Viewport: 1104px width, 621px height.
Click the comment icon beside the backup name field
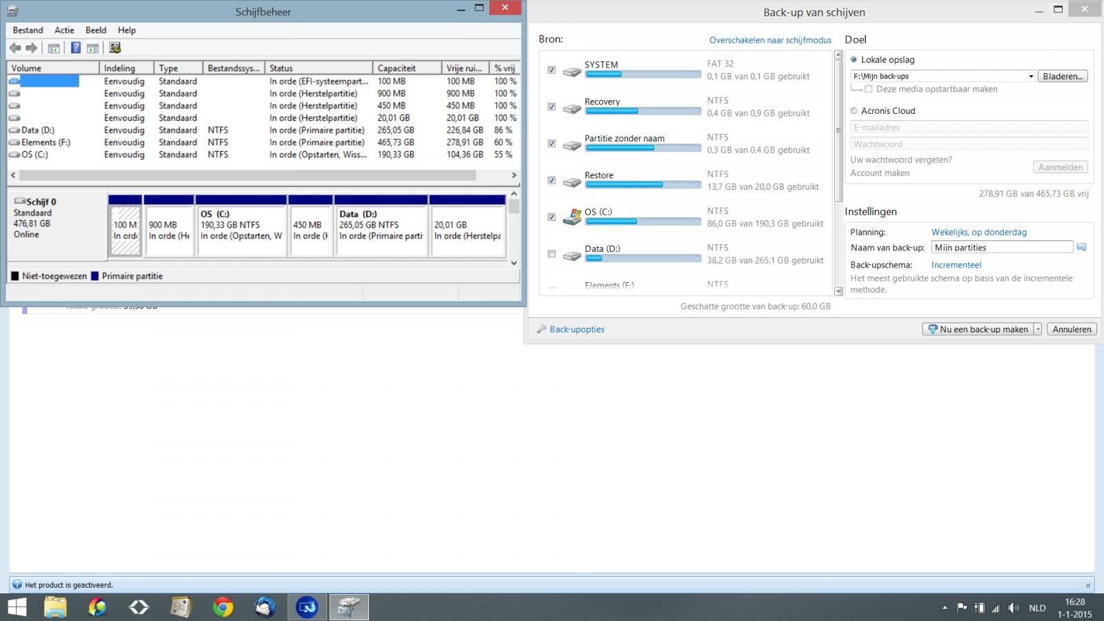1081,247
